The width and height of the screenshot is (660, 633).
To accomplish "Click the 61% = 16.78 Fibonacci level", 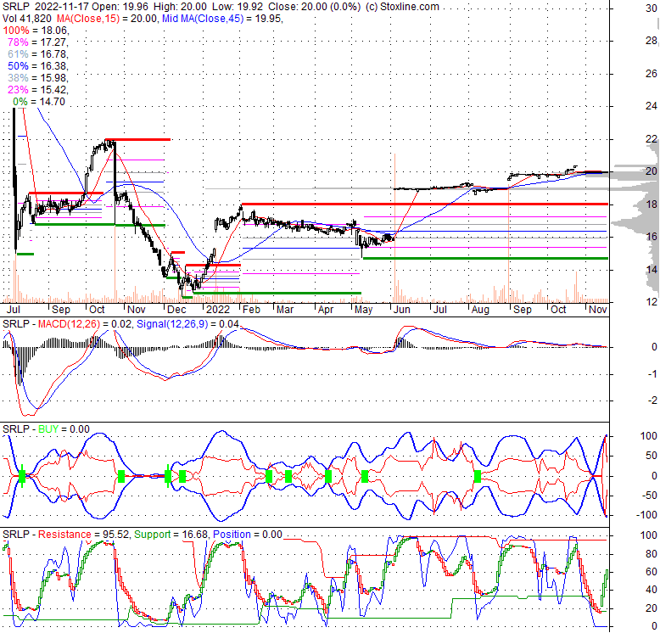I will [38, 54].
